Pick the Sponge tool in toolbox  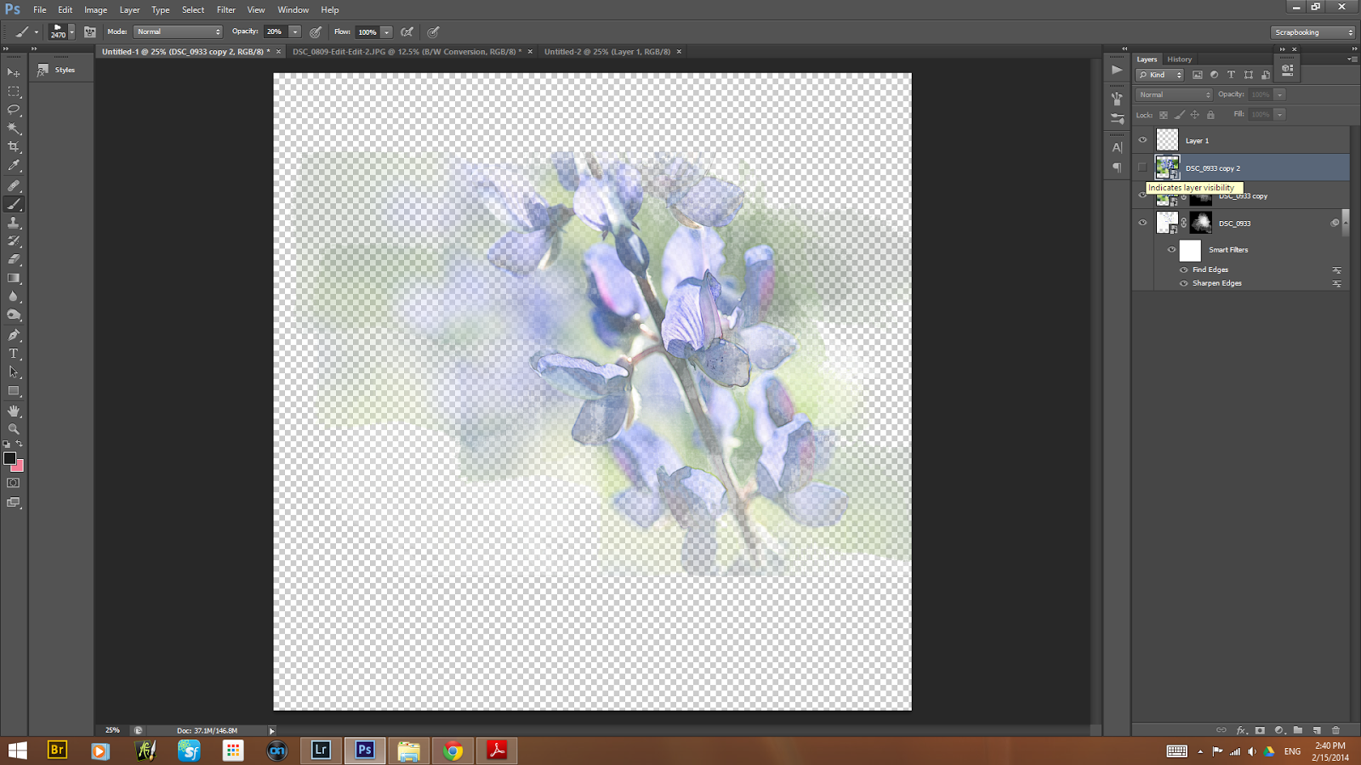coord(14,316)
